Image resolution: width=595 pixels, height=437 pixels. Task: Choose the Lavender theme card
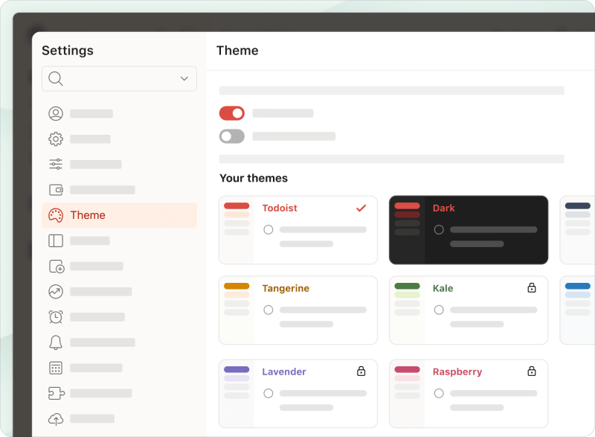click(x=297, y=393)
